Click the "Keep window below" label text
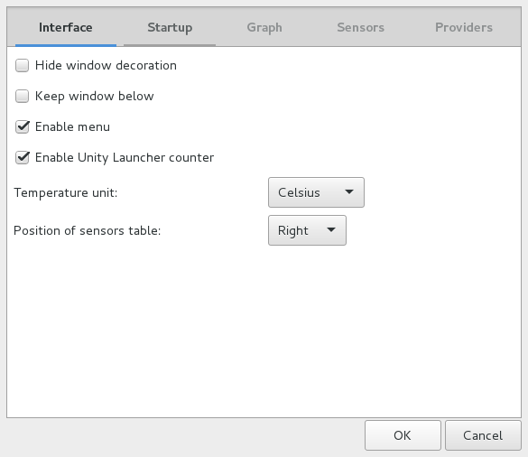Screen dimensions: 528x457 pyautogui.click(x=95, y=97)
